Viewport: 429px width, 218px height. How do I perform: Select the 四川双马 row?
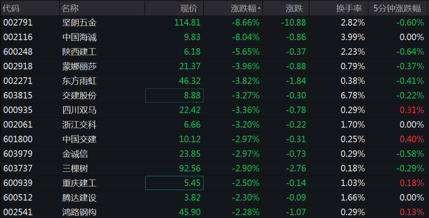click(x=79, y=110)
